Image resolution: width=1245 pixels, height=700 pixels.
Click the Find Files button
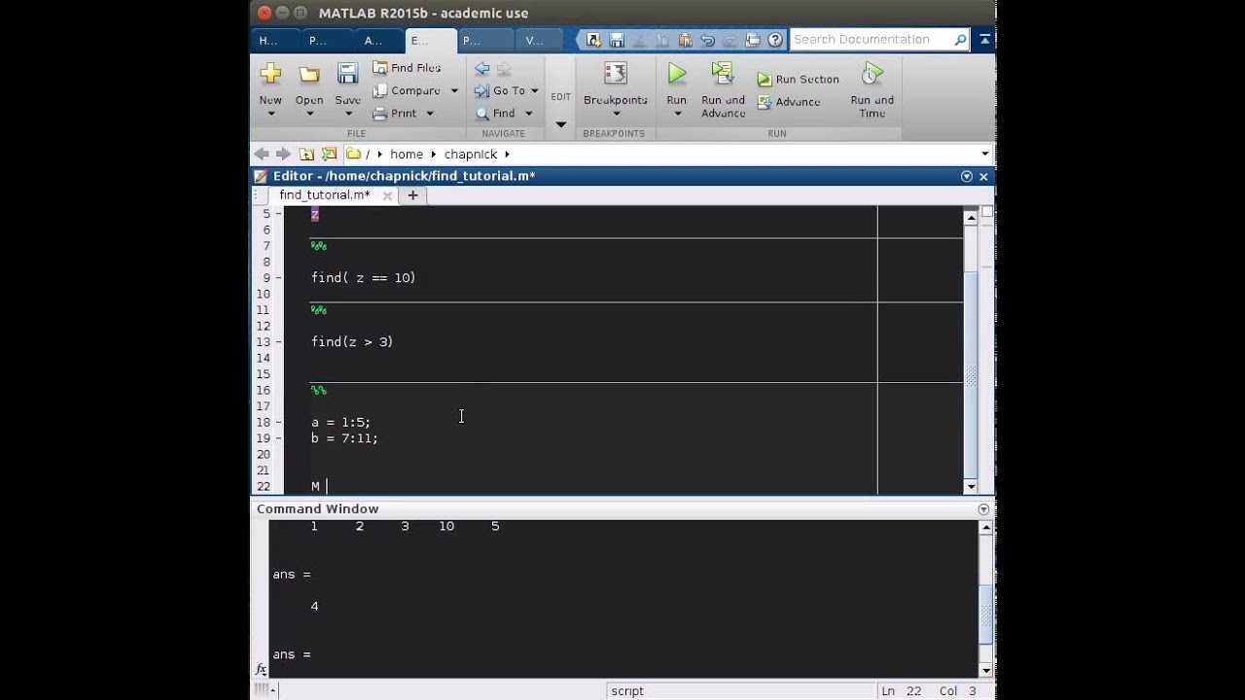(x=407, y=67)
